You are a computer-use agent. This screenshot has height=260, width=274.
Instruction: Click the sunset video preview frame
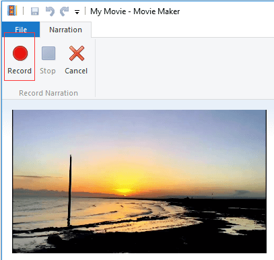click(139, 181)
